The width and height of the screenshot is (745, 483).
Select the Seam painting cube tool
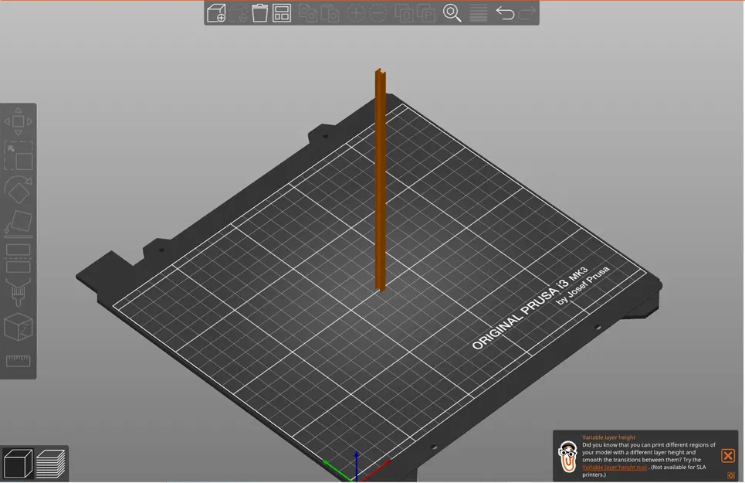18,327
